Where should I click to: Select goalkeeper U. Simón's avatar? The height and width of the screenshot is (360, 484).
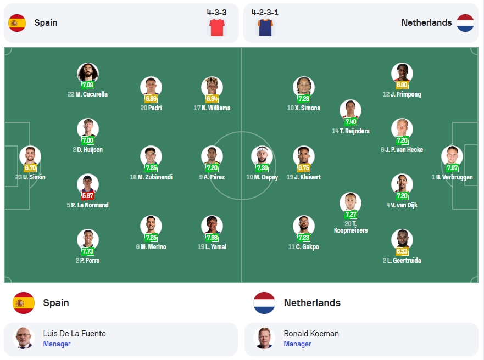[x=30, y=156]
